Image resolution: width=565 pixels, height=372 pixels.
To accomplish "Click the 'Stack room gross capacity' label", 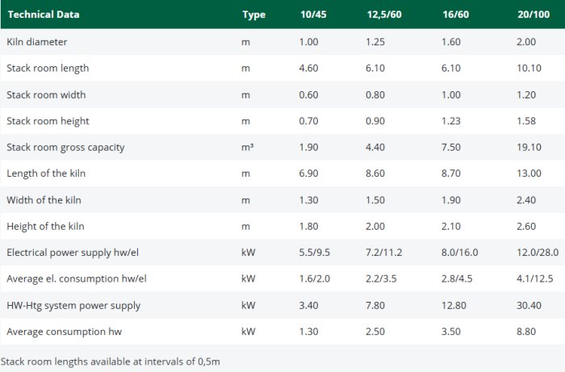I will [65, 148].
